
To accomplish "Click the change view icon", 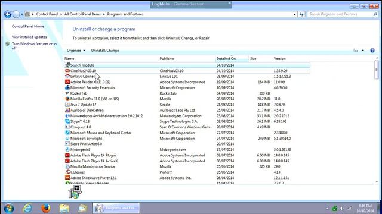I will coord(356,51).
